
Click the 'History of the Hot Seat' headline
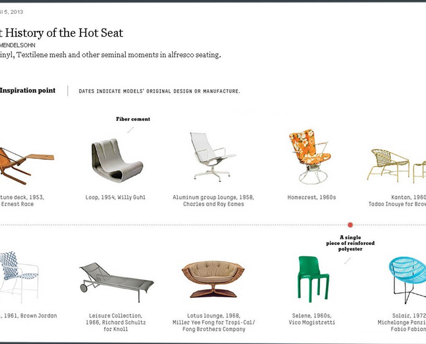click(63, 32)
